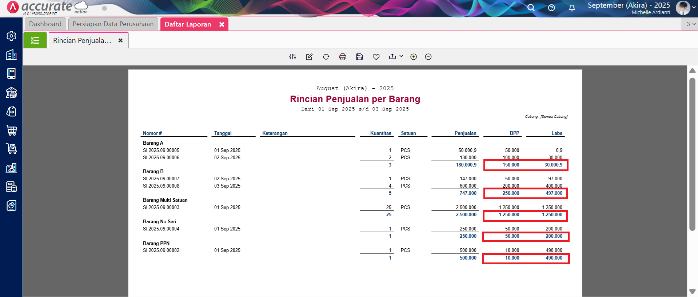This screenshot has height=297, width=698.
Task: Open the report filter settings icon
Action: click(292, 57)
